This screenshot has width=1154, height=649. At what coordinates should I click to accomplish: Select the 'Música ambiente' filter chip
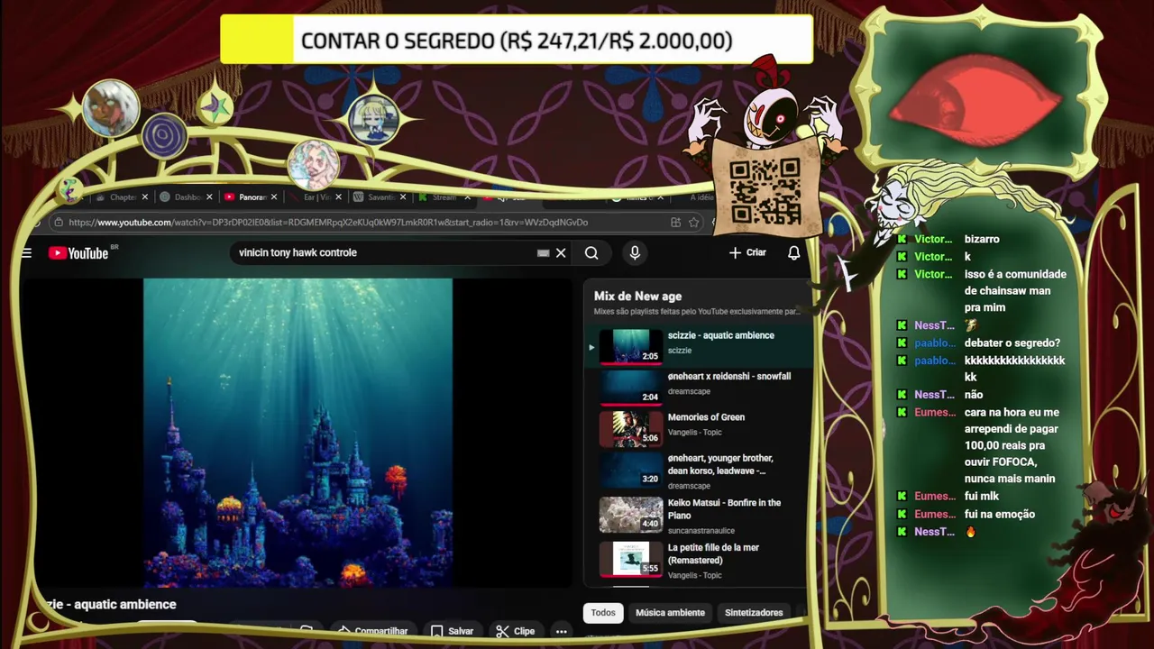point(670,613)
